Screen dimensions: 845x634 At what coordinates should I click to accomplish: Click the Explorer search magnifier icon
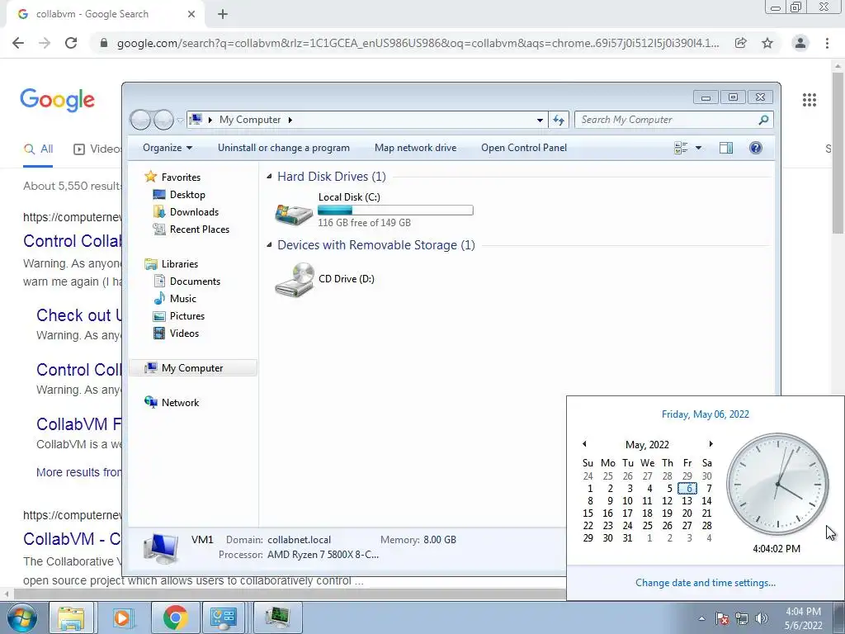coord(763,120)
